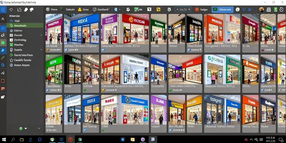
Task: Expand the chevron at bottom of sidebar
Action: (39, 128)
